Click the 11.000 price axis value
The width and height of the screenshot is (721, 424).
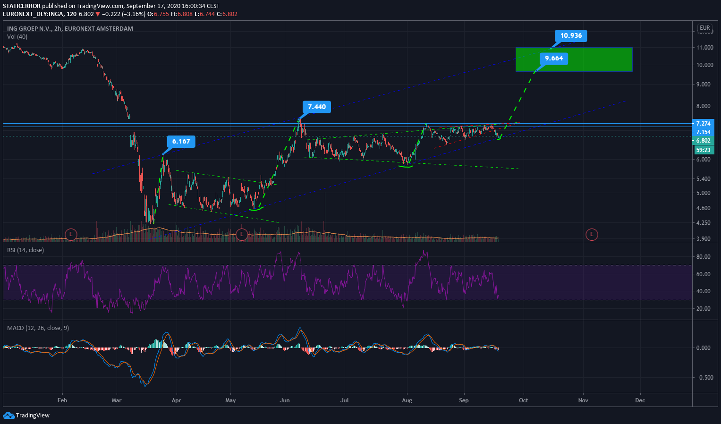pos(704,48)
